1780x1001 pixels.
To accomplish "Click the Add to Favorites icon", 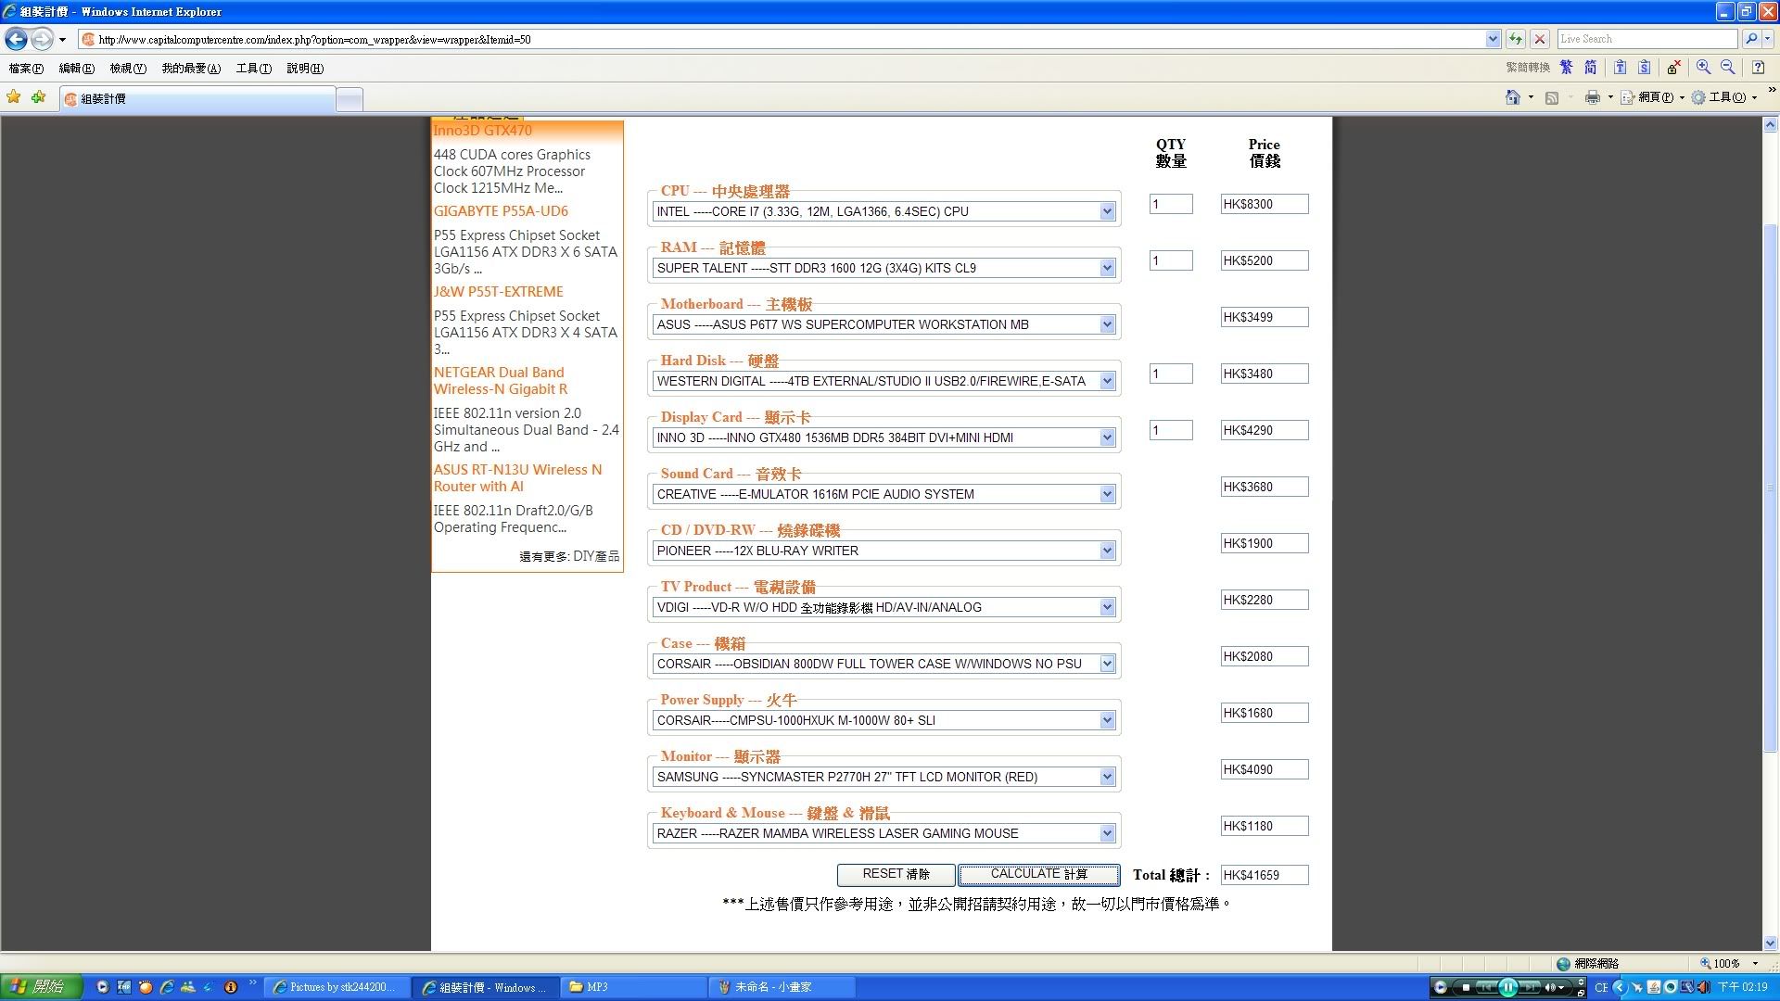I will tap(38, 97).
